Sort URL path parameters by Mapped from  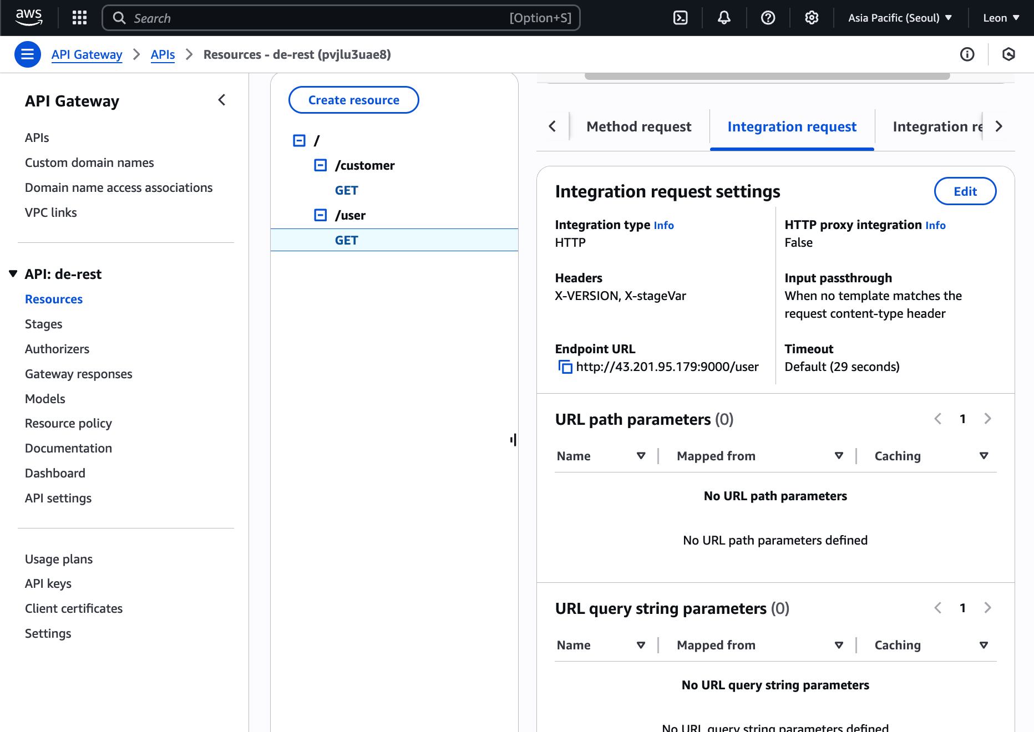tap(839, 456)
